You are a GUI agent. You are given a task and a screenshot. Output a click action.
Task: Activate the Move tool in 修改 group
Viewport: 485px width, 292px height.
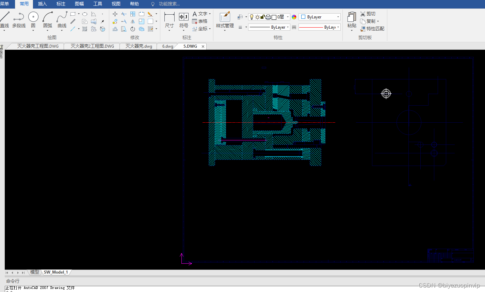tap(115, 14)
